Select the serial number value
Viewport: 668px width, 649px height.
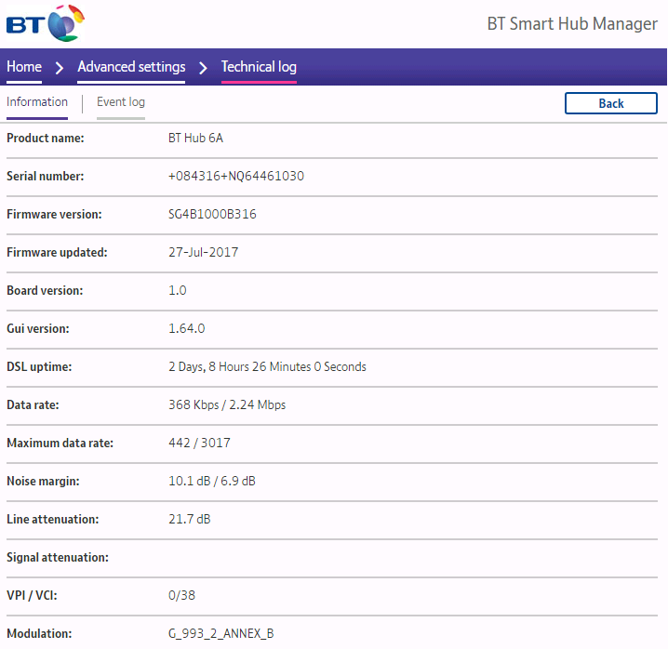tap(236, 177)
